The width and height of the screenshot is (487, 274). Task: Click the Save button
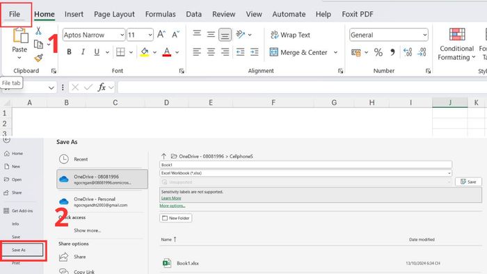pos(468,182)
